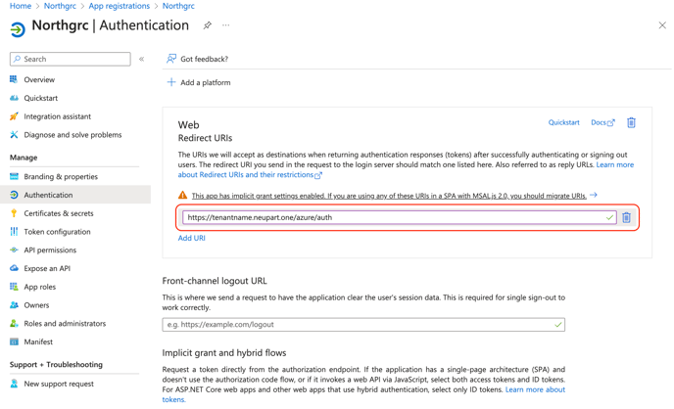
Task: Pin the Northgrc Authentication page
Action: coord(207,25)
